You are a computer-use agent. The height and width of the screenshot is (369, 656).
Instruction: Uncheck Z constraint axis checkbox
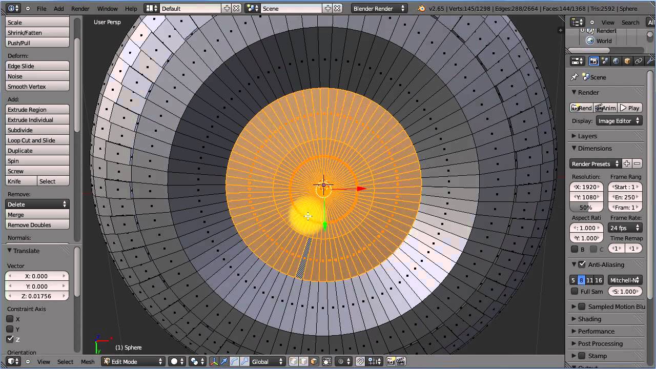coord(10,339)
